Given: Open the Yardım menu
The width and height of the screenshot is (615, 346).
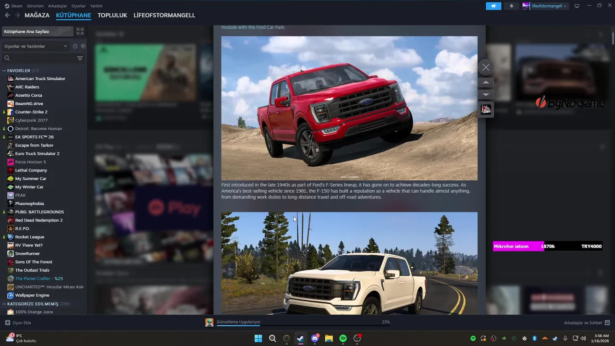Looking at the screenshot, I should tap(96, 6).
